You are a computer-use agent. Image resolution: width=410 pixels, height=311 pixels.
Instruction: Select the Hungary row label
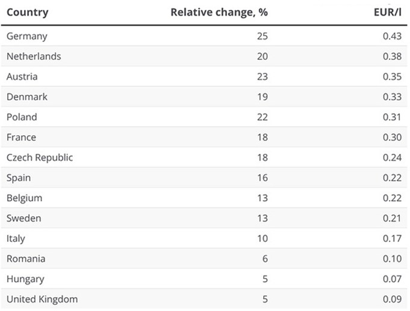[x=25, y=279]
